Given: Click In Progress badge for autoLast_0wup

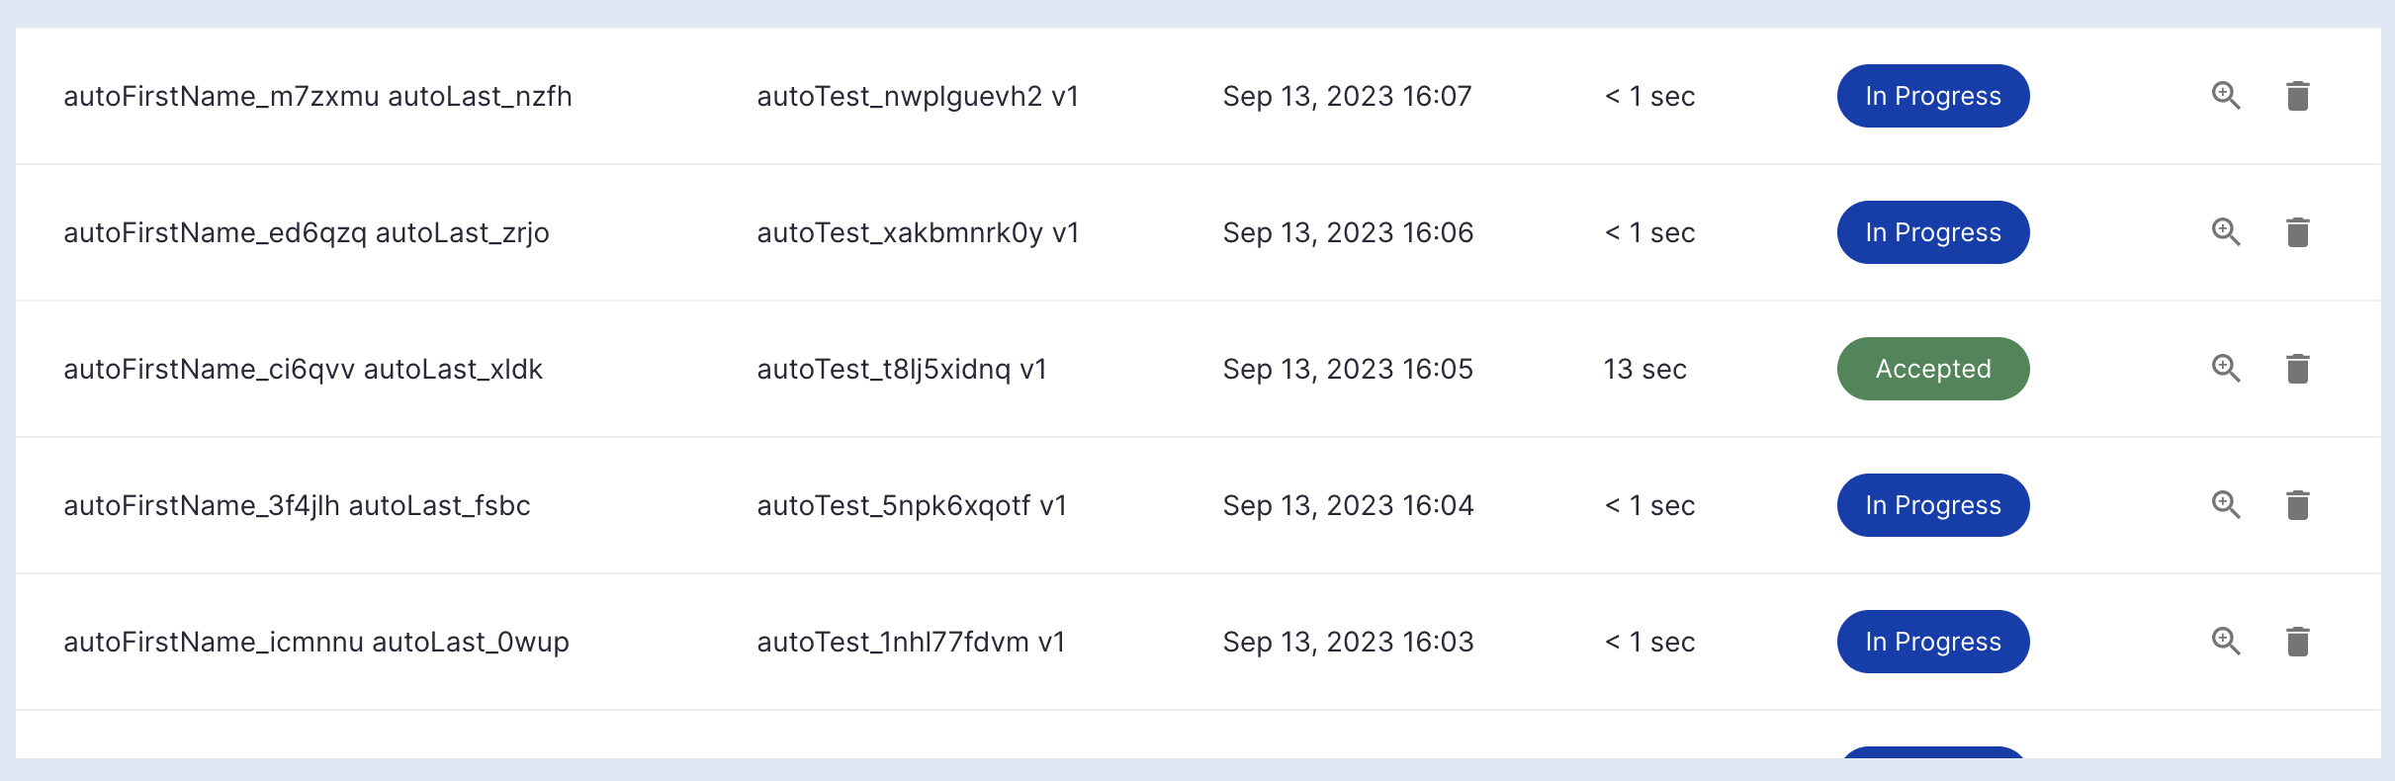Looking at the screenshot, I should coord(1933,642).
